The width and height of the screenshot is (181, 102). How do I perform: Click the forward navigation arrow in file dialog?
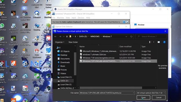(x=60, y=37)
